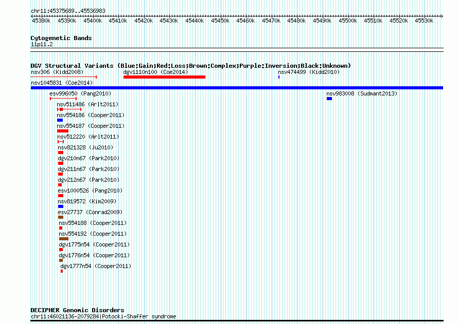Click the long blue nsv1045831 gain bar
Viewport: 458px width, 324px height.
237,88
